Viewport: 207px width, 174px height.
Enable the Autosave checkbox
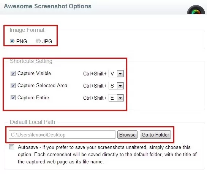(12, 147)
